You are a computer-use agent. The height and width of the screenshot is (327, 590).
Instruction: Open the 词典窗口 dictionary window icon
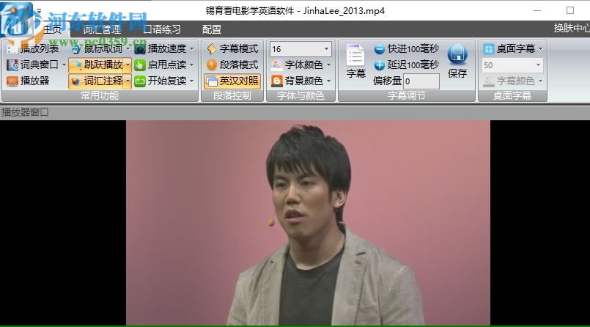click(12, 65)
